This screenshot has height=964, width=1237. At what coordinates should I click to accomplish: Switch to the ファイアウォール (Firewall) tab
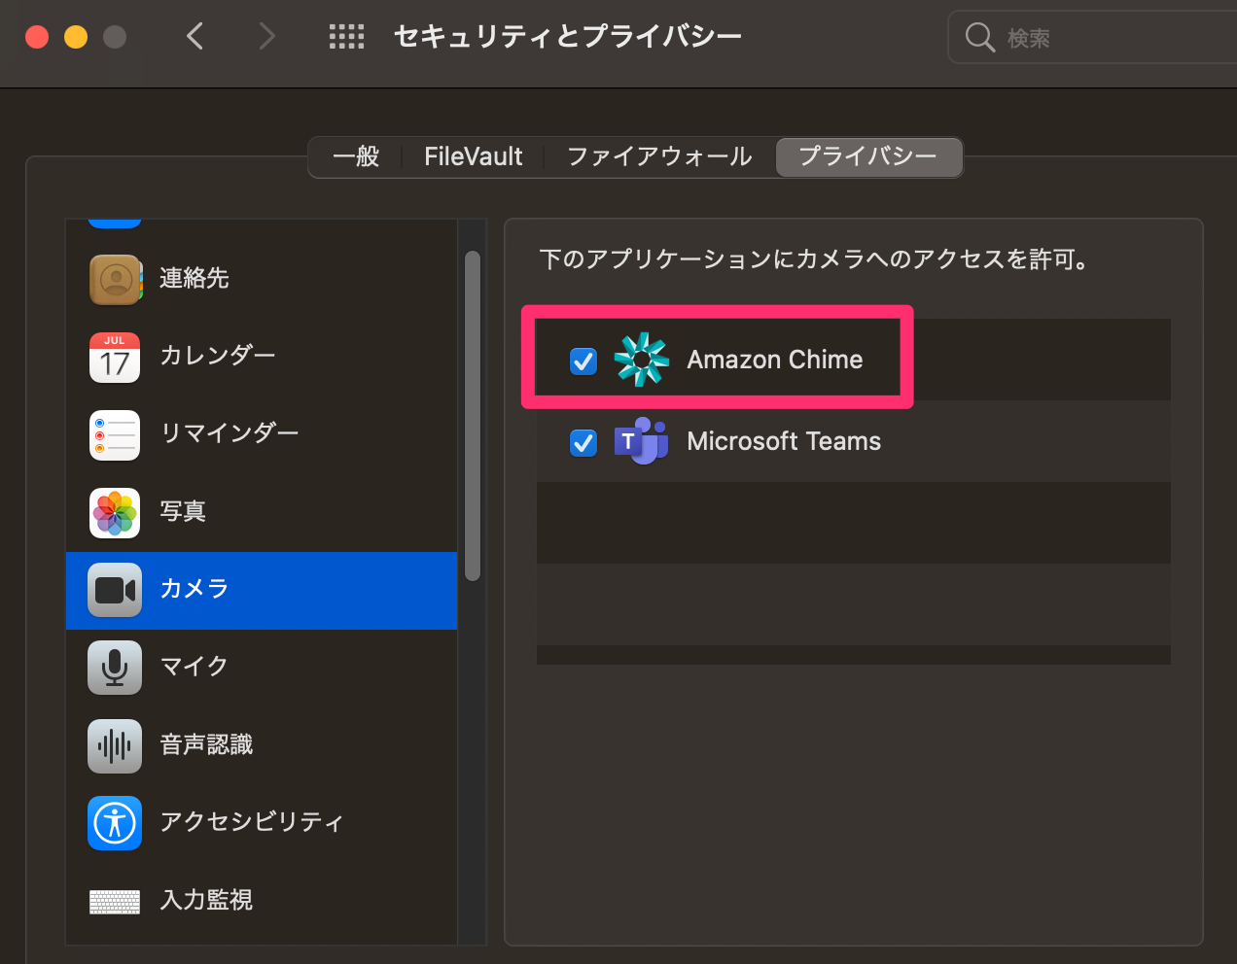(x=659, y=156)
